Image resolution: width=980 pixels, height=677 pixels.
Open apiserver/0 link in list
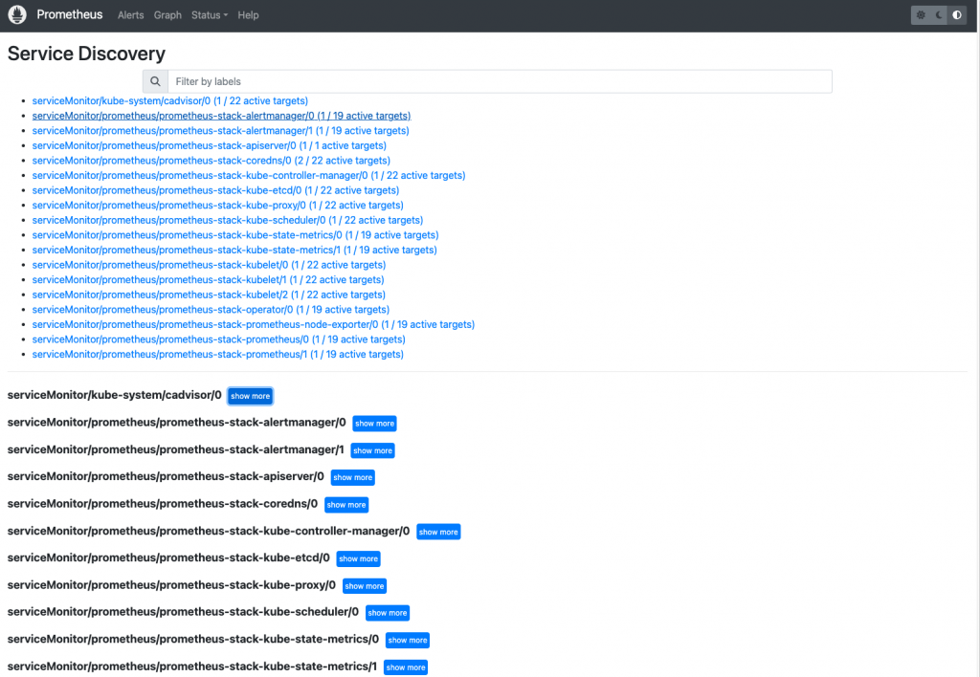coord(210,145)
